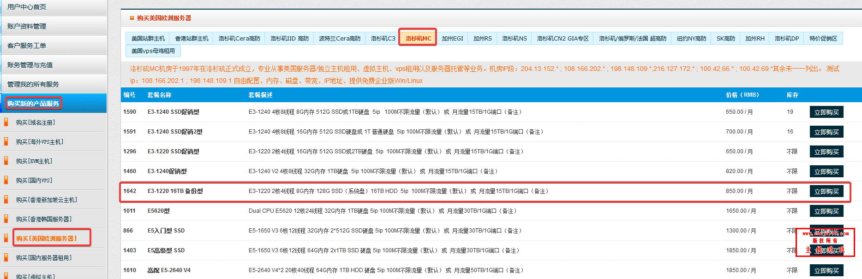Open the 洛杉矶CN2 GIA专区 tab
This screenshot has width=862, height=279.
point(563,39)
